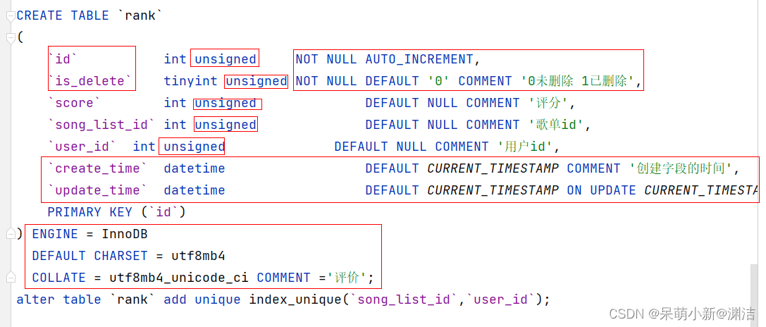Click the `score` column name
The width and height of the screenshot is (766, 327).
[x=74, y=103]
